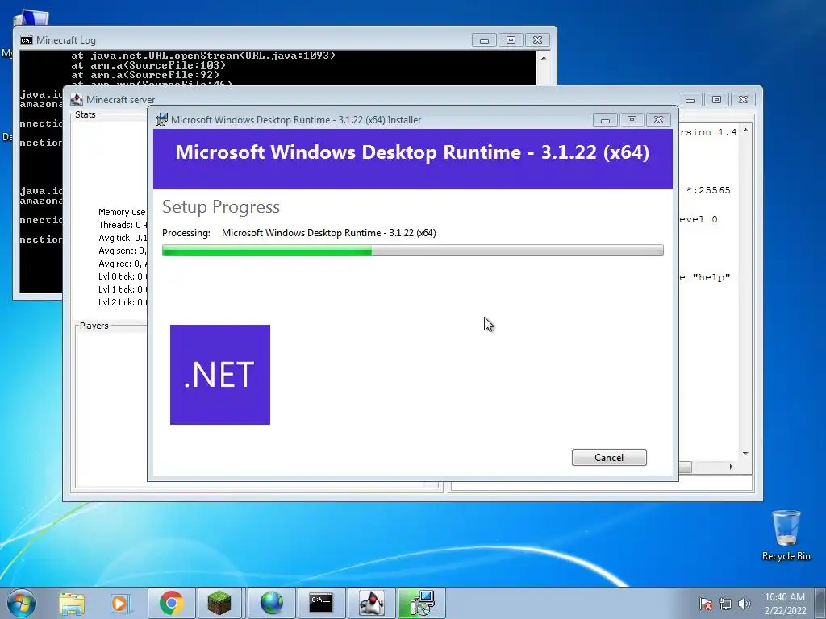The height and width of the screenshot is (619, 826).
Task: Click the green setup progress bar
Action: [412, 251]
